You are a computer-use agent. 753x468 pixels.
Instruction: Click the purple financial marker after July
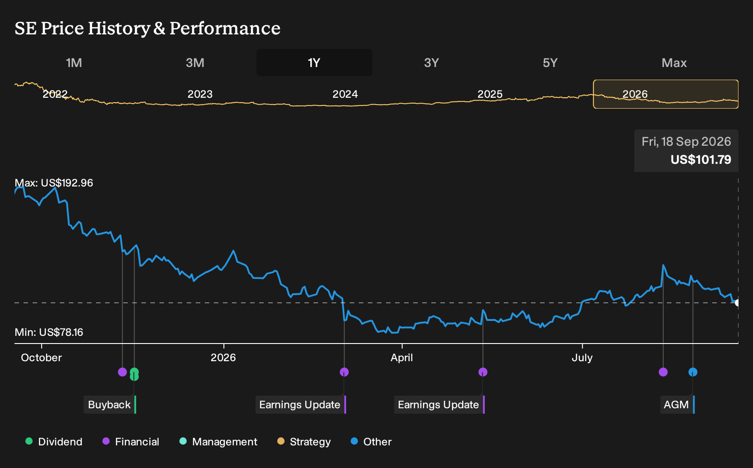[x=663, y=372]
